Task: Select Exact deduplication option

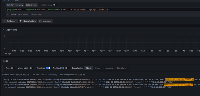Action: point(98,68)
